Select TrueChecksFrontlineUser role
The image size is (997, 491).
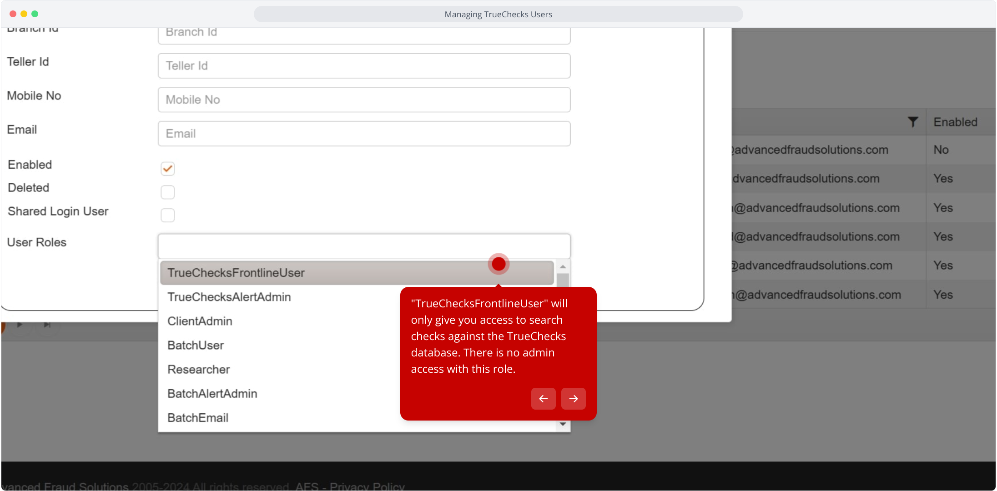coord(357,273)
